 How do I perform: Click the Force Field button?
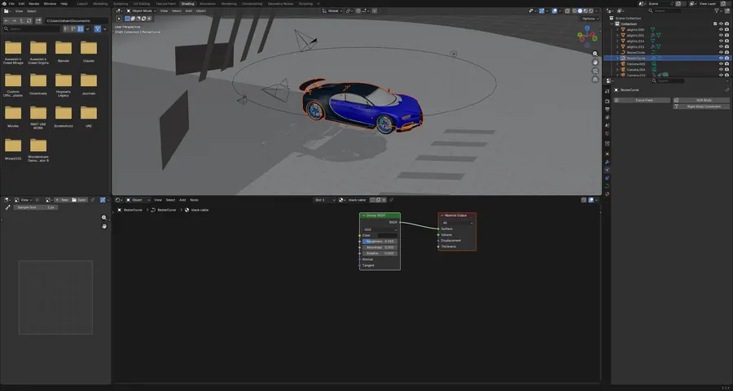(642, 100)
